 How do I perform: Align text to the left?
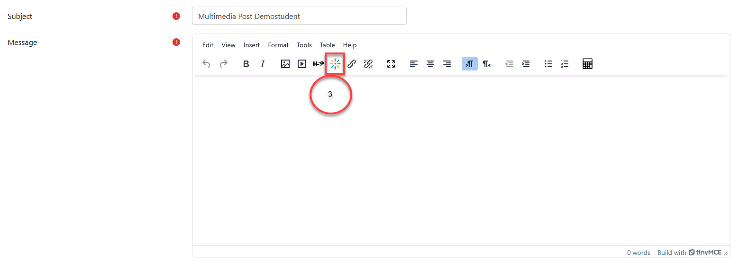click(414, 64)
